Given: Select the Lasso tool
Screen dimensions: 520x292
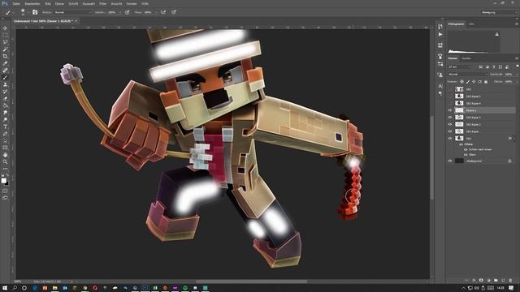Looking at the screenshot, I should click(5, 42).
